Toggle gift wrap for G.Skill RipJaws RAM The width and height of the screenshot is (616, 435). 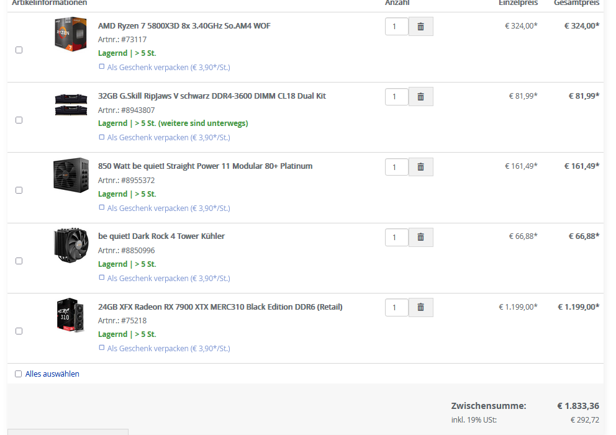point(102,137)
